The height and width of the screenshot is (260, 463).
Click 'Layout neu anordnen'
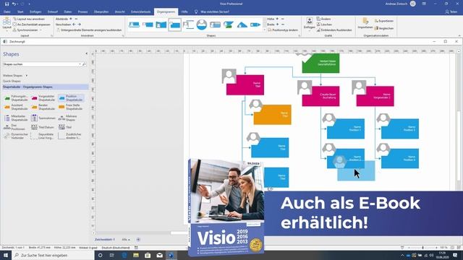tap(29, 19)
